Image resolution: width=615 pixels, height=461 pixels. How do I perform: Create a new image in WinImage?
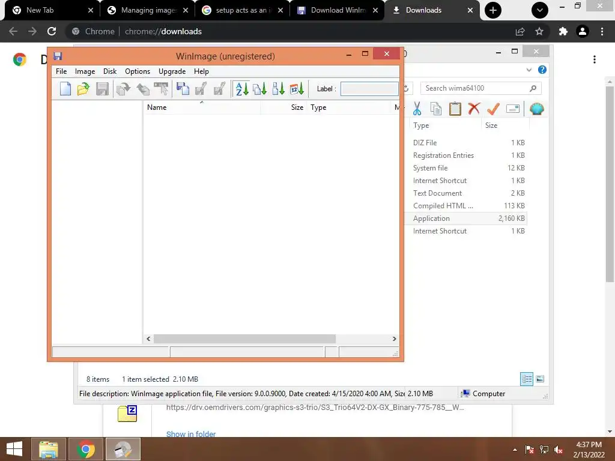pyautogui.click(x=65, y=89)
